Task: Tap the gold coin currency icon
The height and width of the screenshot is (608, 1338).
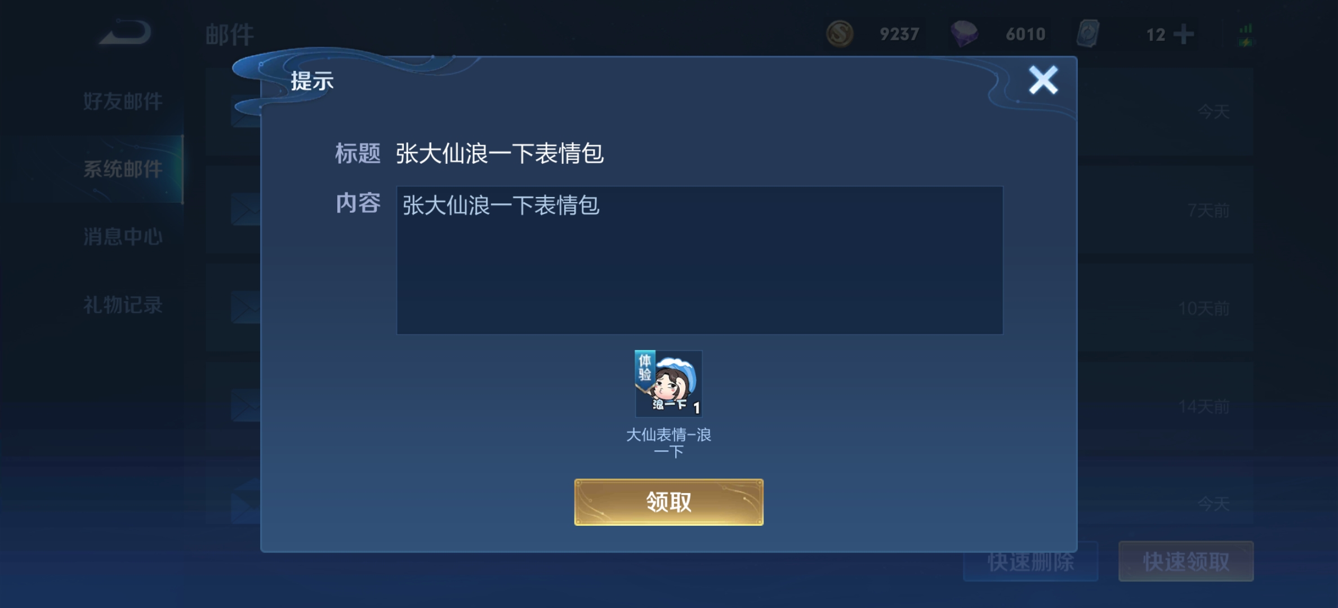Action: tap(840, 34)
